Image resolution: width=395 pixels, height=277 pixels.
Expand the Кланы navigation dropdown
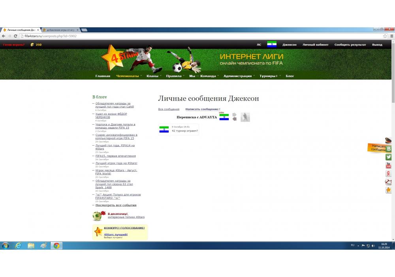152,76
